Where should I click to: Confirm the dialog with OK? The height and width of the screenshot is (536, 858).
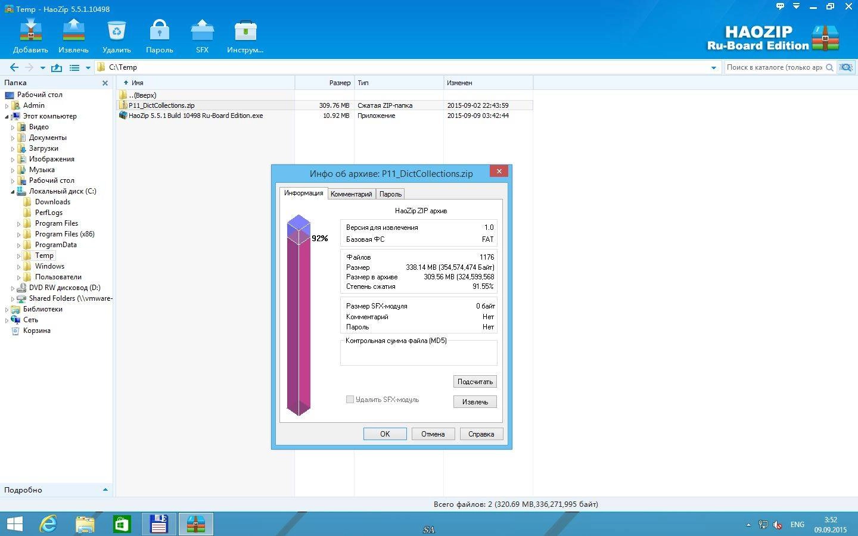[385, 434]
